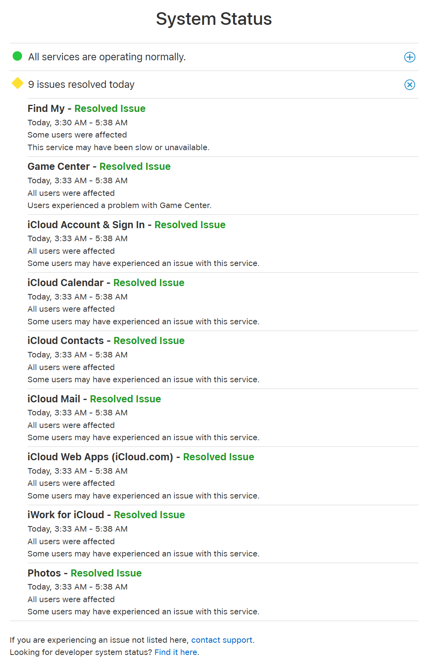
Task: Click 'This service may have been slow' text
Action: 119,147
